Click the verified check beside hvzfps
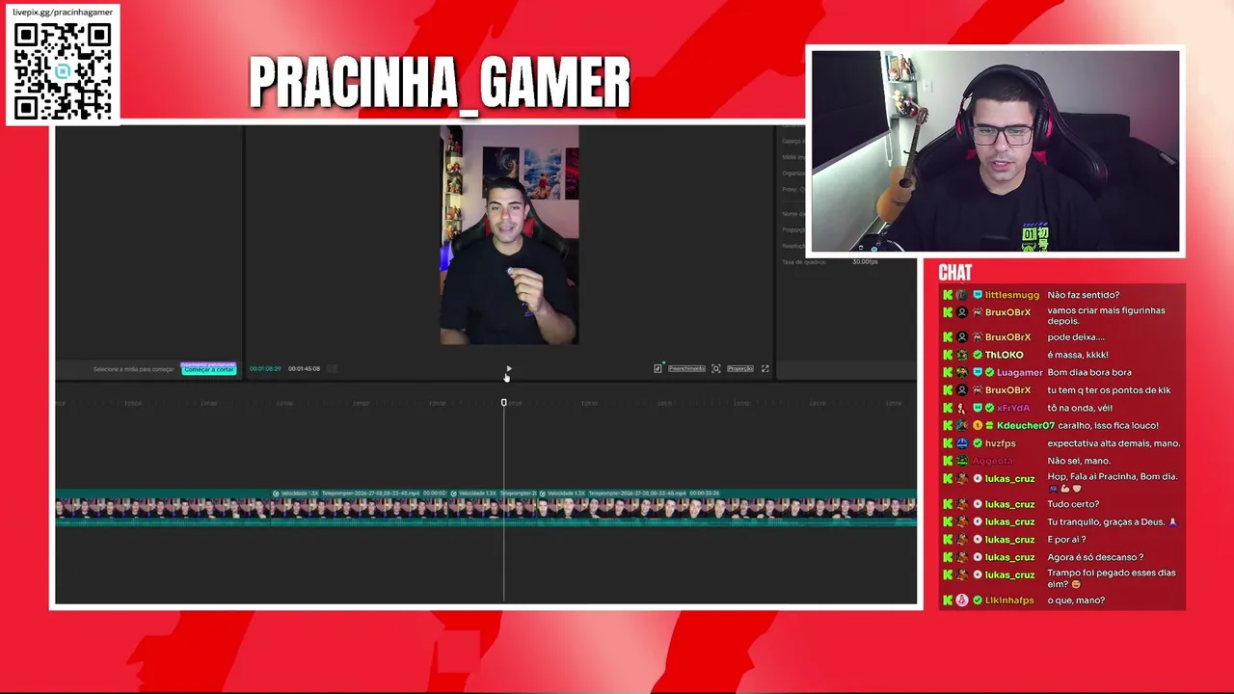1234x694 pixels. [978, 443]
